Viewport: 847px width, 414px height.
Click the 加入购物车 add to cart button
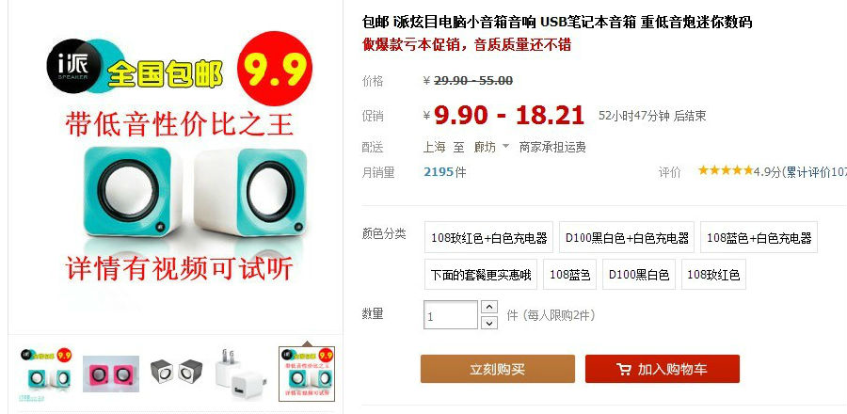[663, 369]
